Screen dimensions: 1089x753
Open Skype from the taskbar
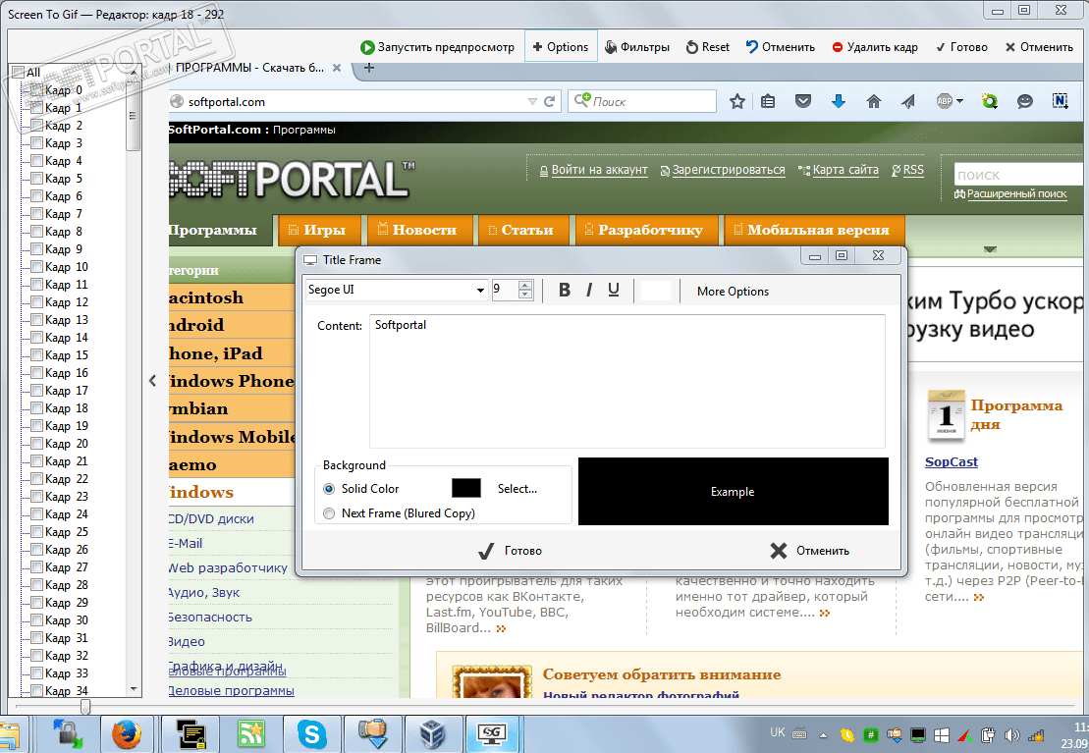pyautogui.click(x=312, y=733)
